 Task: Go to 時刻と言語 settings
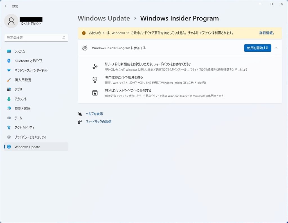pos(36,108)
